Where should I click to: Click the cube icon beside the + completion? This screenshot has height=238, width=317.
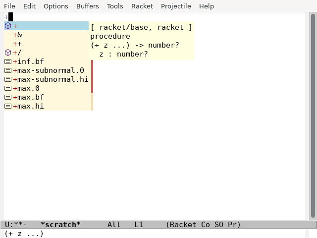tap(8, 26)
